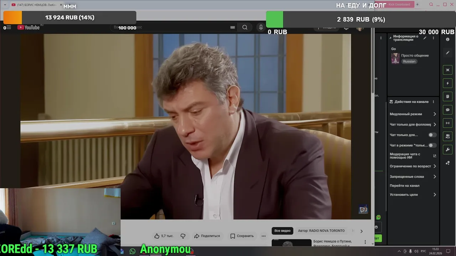
Task: Expand Медленный режим settings
Action: [x=413, y=114]
